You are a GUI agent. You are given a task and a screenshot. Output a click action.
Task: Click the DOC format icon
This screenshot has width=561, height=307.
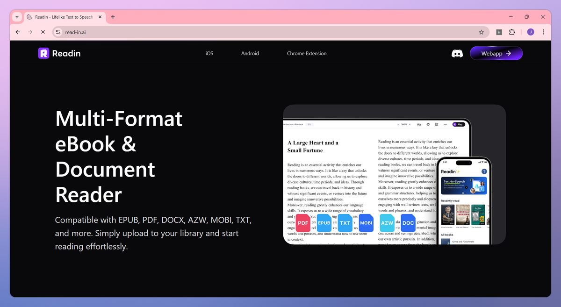pos(408,222)
